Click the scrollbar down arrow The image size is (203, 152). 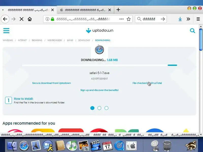coord(201,135)
